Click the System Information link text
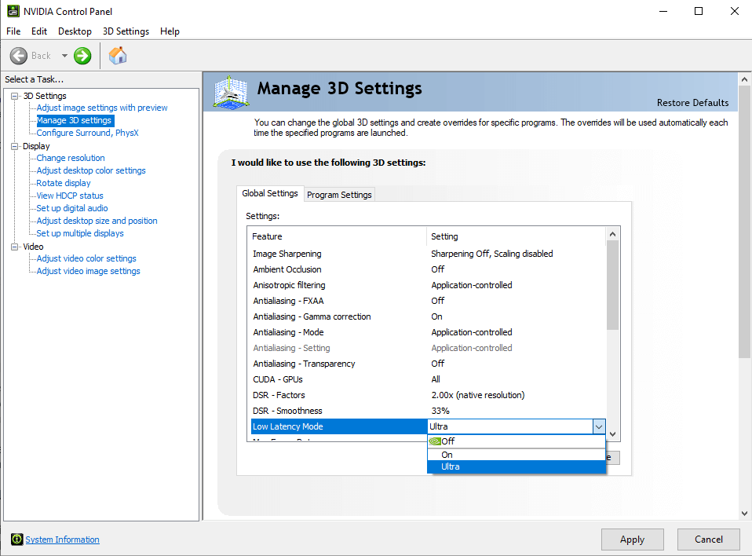The image size is (752, 556). point(62,540)
